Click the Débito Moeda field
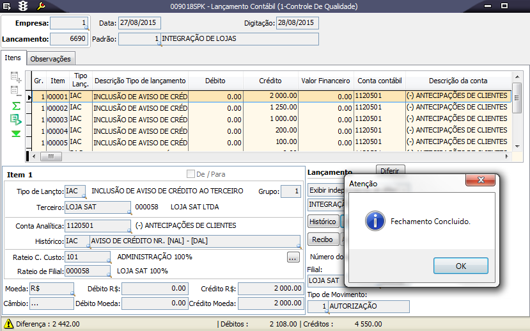Image resolution: width=530 pixels, height=331 pixels. pos(155,303)
